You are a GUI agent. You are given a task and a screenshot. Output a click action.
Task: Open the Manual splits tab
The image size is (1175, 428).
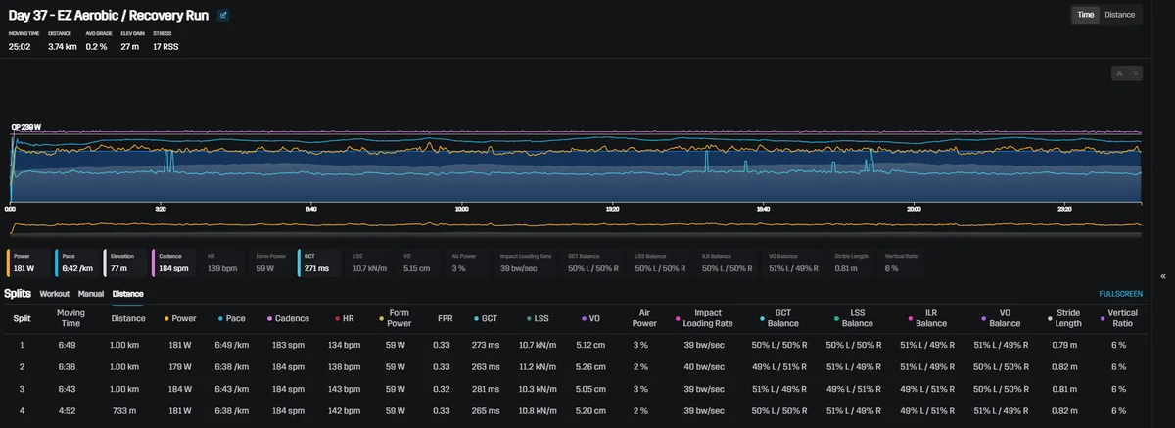[x=91, y=293]
